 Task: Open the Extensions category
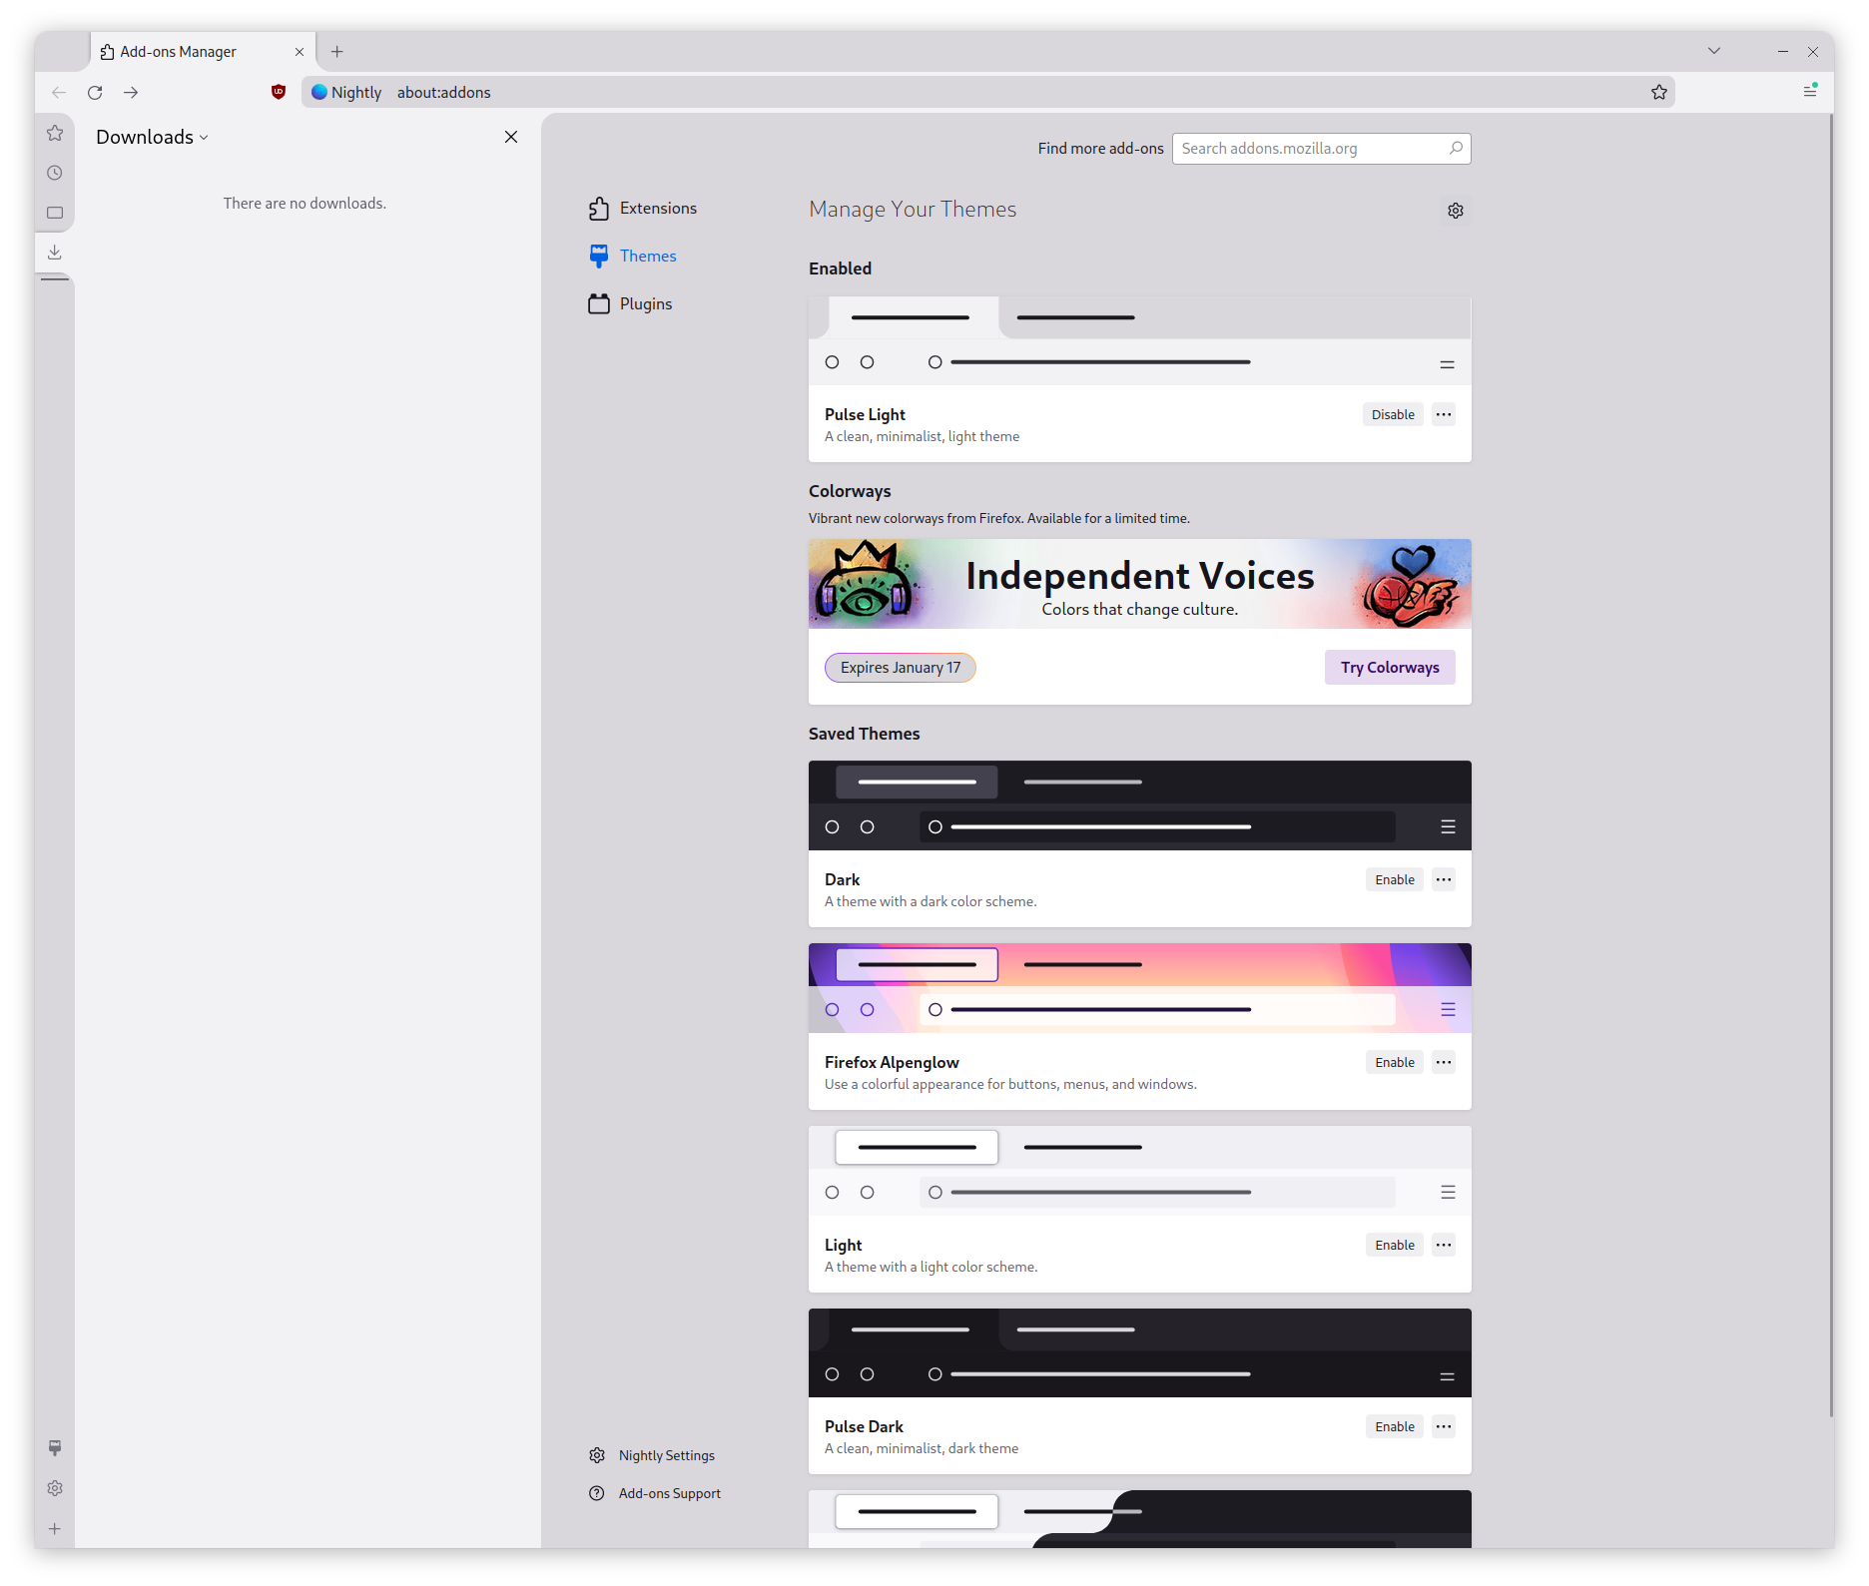(644, 208)
